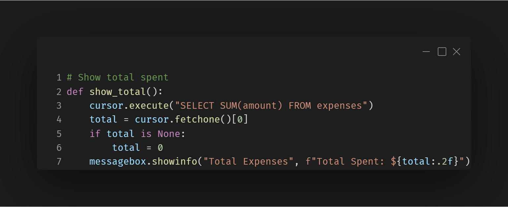
Task: Click line number 6 in gutter
Action: [x=59, y=148]
